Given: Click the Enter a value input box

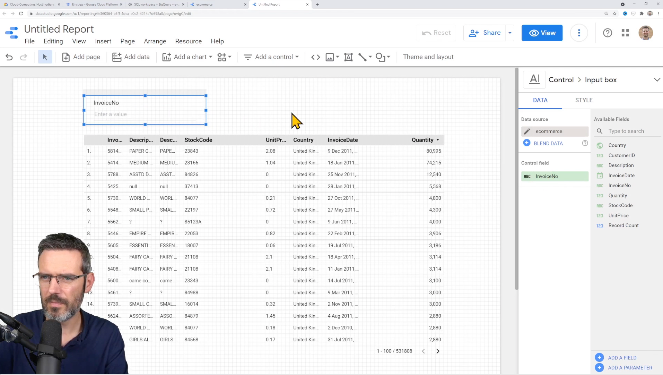Looking at the screenshot, I should coord(145,114).
